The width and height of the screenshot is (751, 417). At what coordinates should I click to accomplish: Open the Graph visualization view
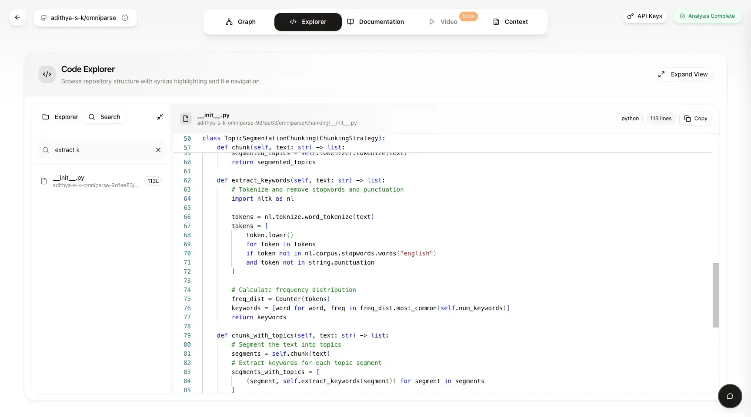point(240,22)
